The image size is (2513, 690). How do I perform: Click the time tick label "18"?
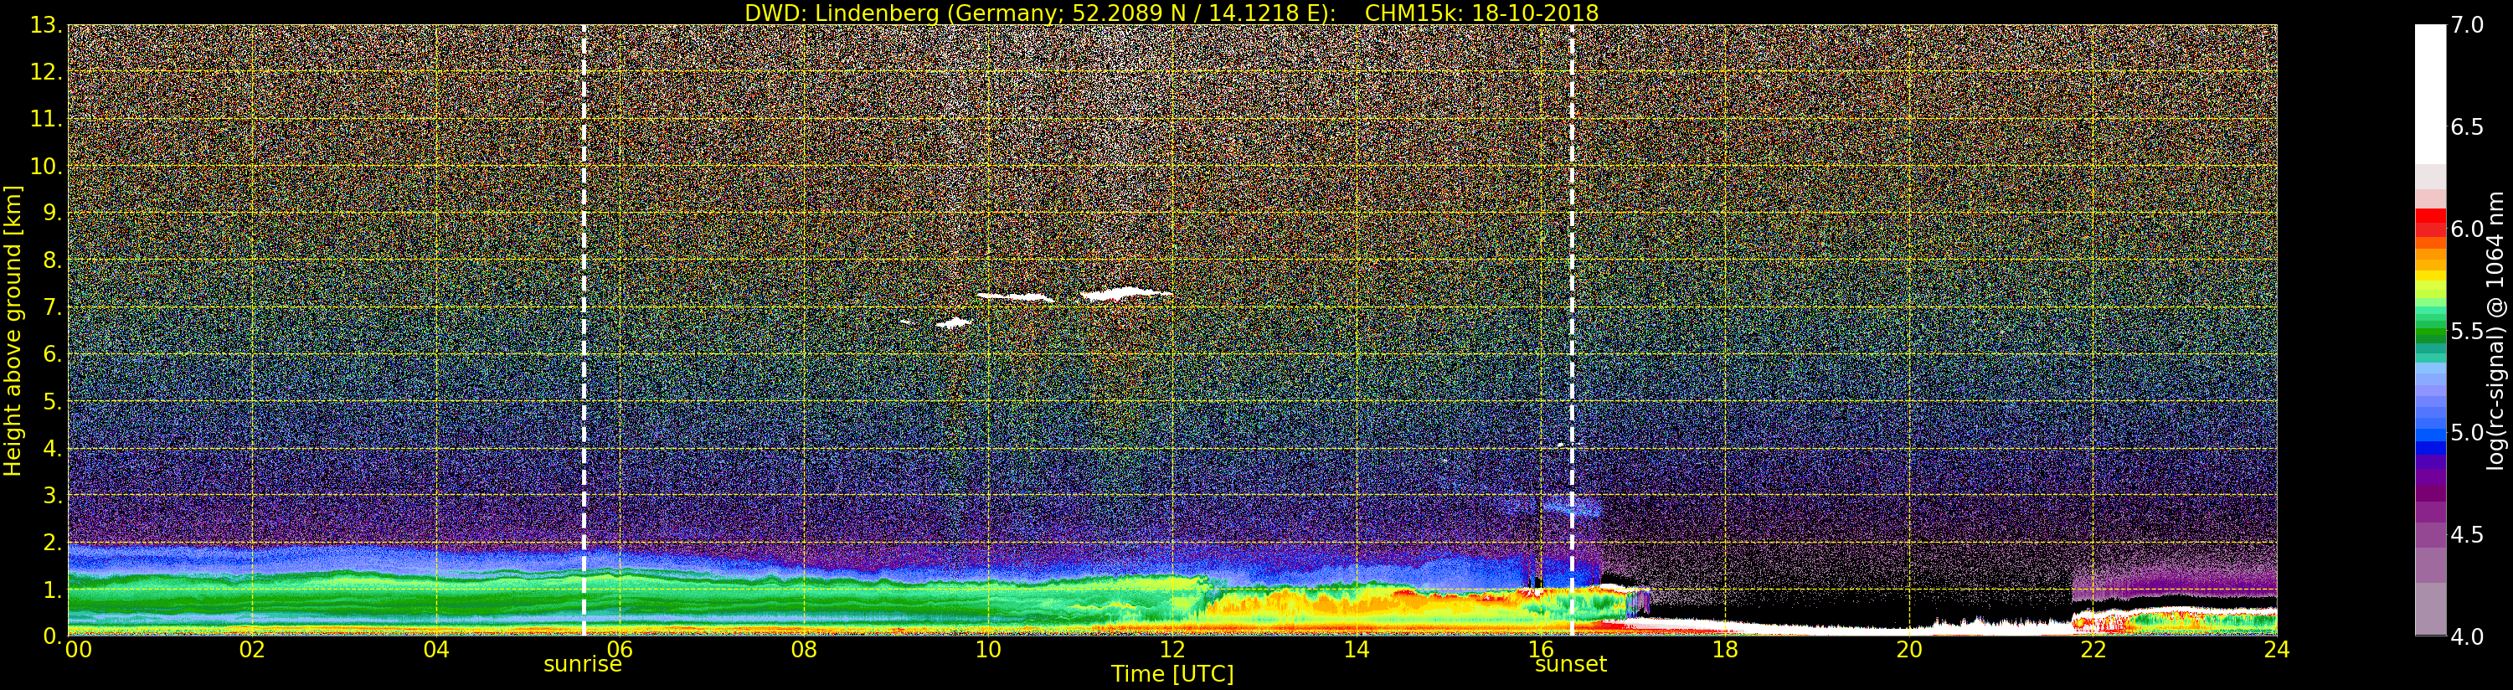(1725, 650)
